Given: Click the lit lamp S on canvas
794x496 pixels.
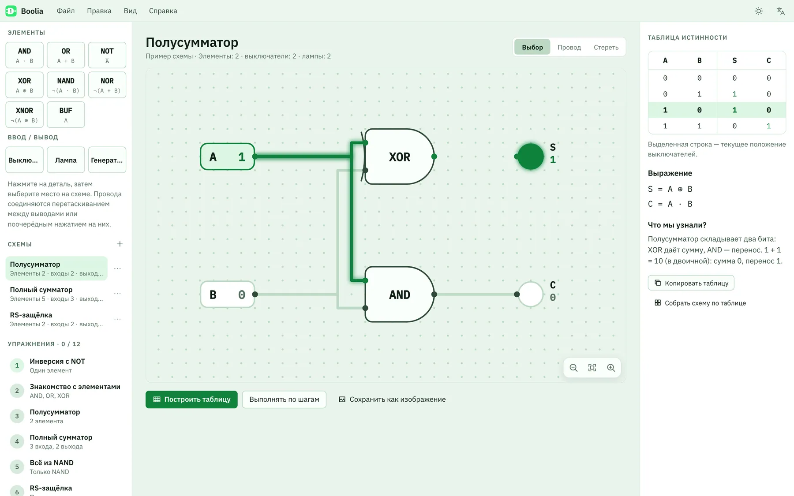Looking at the screenshot, I should tap(531, 157).
